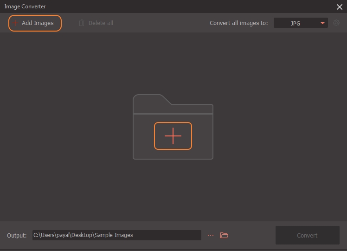Screen dimensions: 347x251
Task: Click the plus icon beside Add Images
Action: [15, 23]
